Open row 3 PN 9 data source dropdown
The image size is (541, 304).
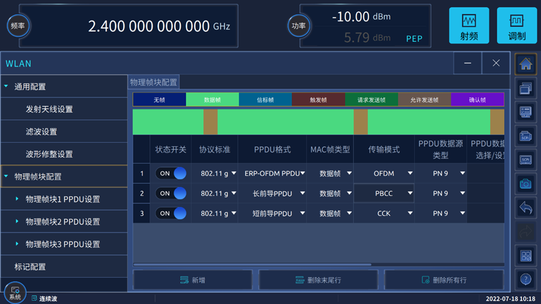440,213
